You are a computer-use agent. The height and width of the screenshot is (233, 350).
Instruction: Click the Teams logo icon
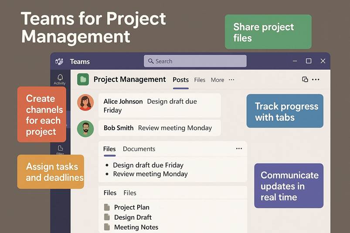point(59,61)
